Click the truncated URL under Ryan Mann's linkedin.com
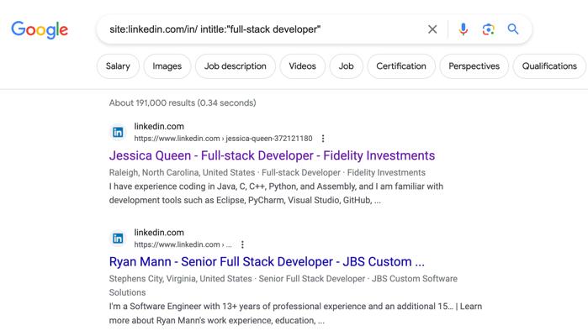This screenshot has height=336, width=588. (x=183, y=244)
